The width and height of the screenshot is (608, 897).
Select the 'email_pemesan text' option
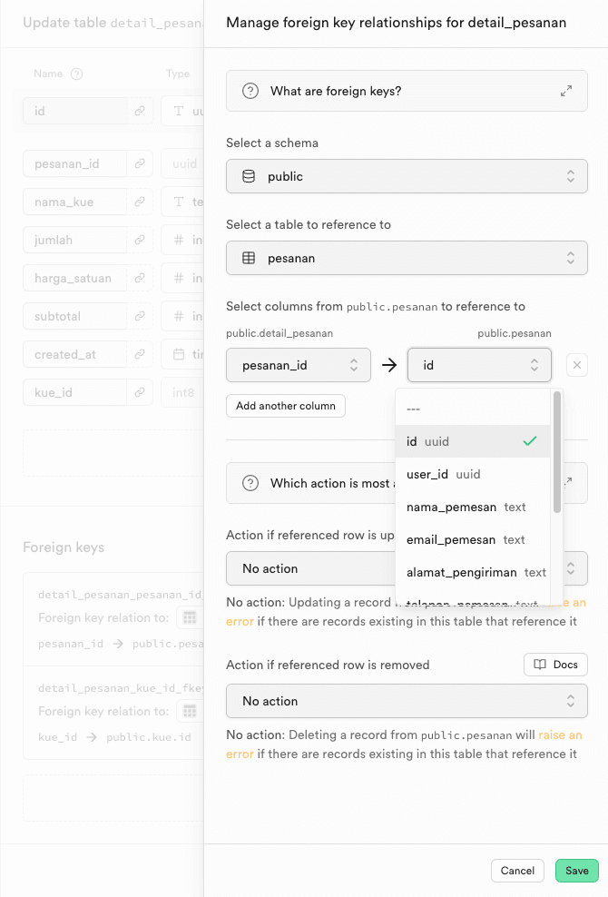click(473, 539)
